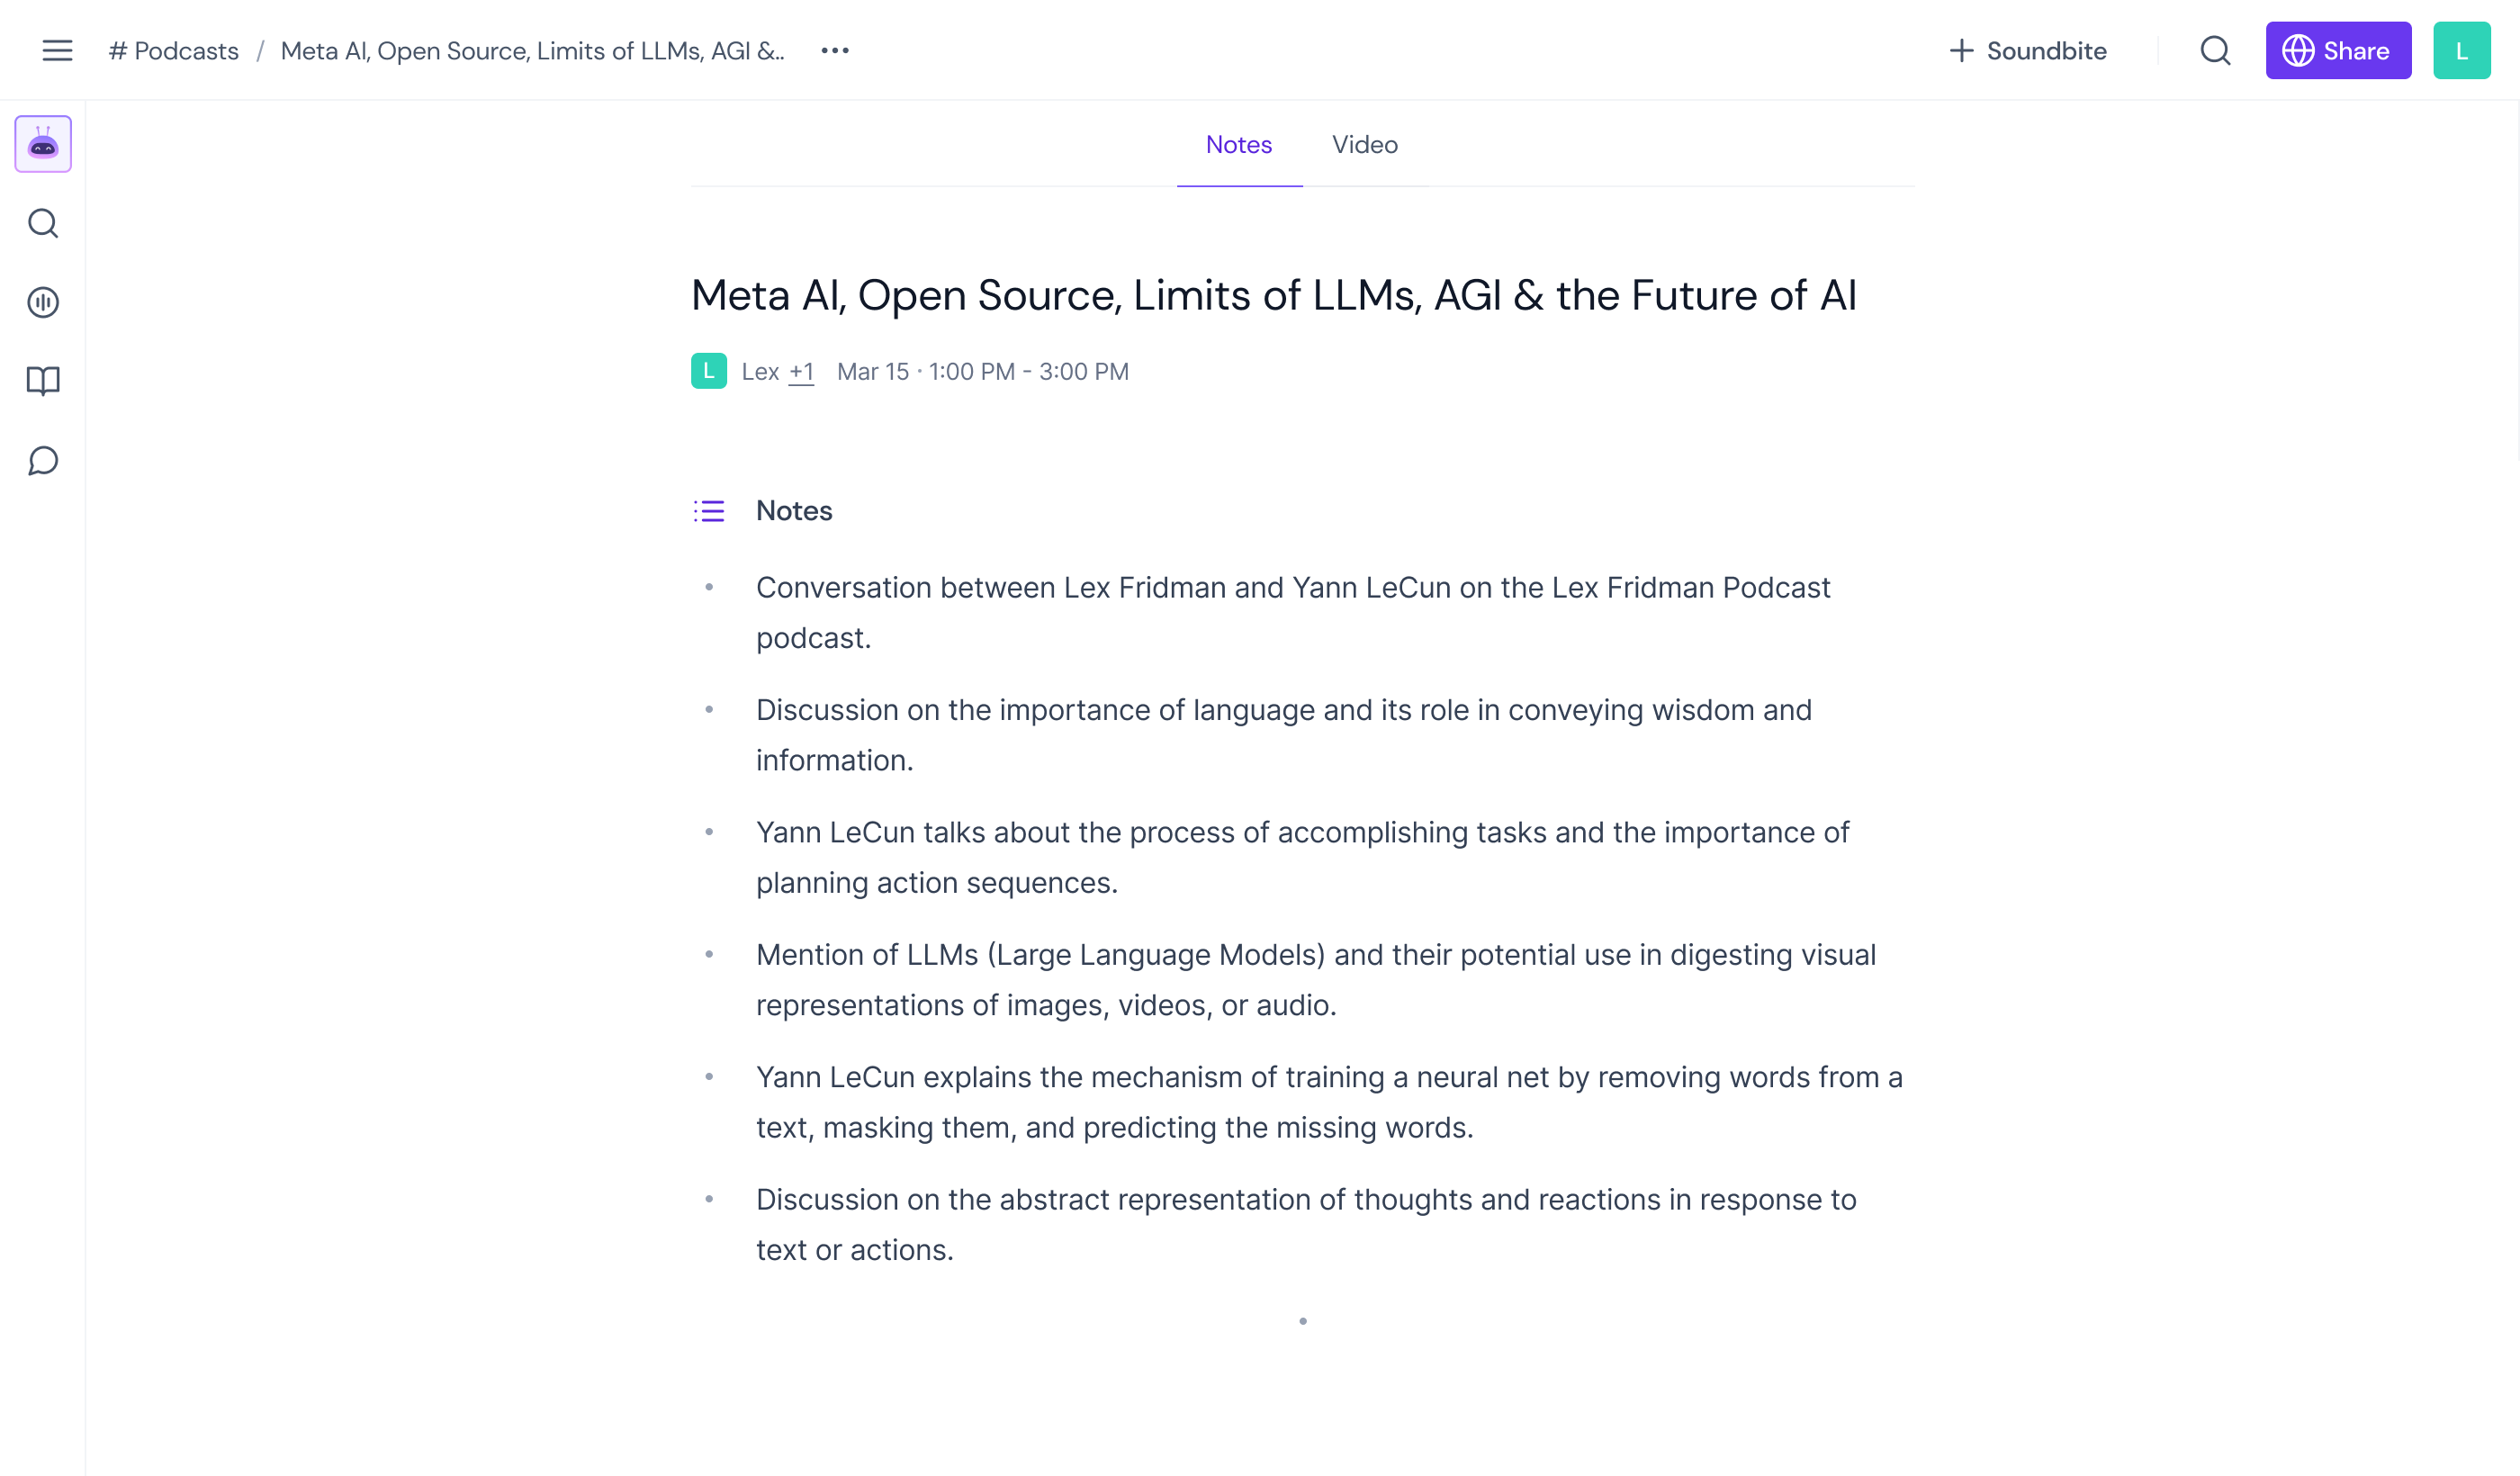Image resolution: width=2520 pixels, height=1476 pixels.
Task: Click the +1 attendee indicator
Action: coord(801,371)
